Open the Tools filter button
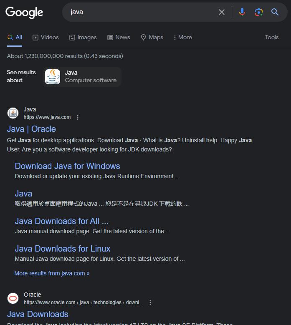The width and height of the screenshot is (291, 325). click(x=271, y=37)
